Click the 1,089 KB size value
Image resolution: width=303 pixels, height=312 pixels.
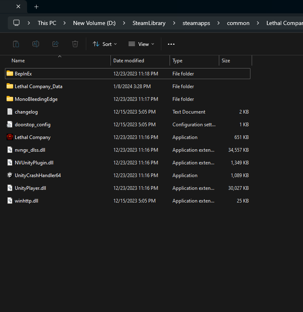240,175
